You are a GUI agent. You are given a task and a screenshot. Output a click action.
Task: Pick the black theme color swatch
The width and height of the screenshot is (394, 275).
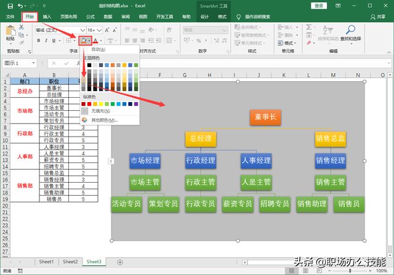89,65
